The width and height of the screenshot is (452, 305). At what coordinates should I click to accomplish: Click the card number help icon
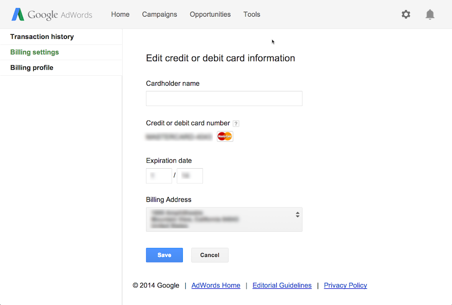(236, 123)
